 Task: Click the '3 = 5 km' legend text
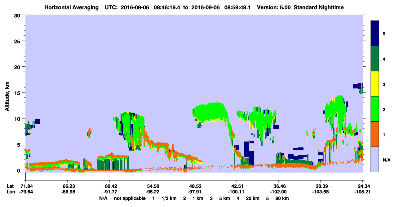click(x=220, y=198)
